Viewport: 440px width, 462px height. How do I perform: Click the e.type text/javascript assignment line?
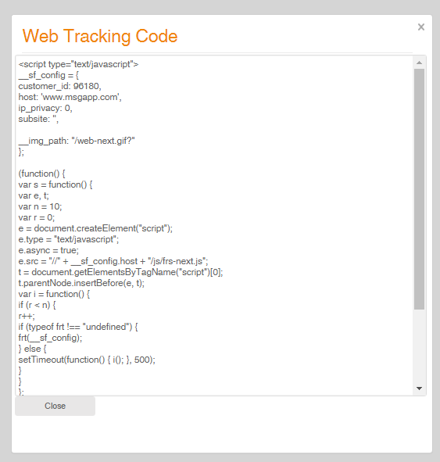69,239
